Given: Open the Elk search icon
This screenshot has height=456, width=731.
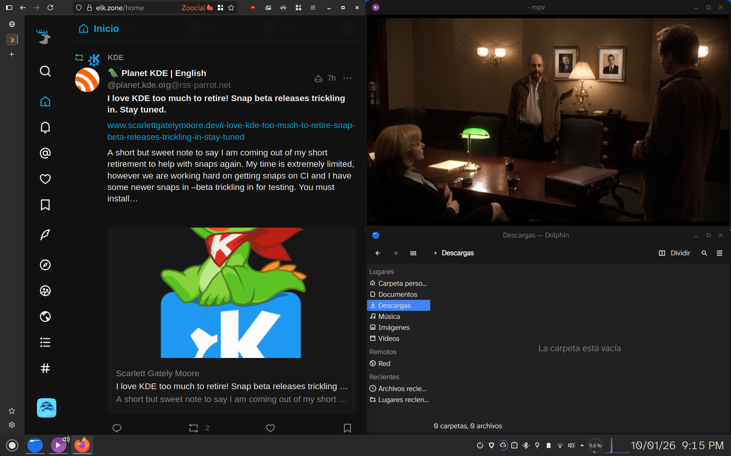Looking at the screenshot, I should pyautogui.click(x=45, y=71).
